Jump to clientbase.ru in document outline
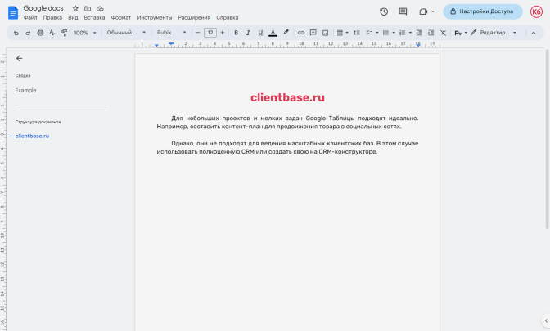Viewport: 550px width, 331px height. point(33,136)
